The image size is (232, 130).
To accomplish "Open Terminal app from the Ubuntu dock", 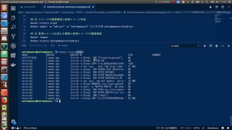I will click(4, 70).
